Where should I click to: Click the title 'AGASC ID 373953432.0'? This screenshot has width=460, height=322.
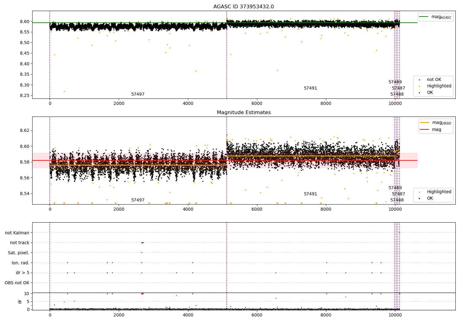[243, 7]
